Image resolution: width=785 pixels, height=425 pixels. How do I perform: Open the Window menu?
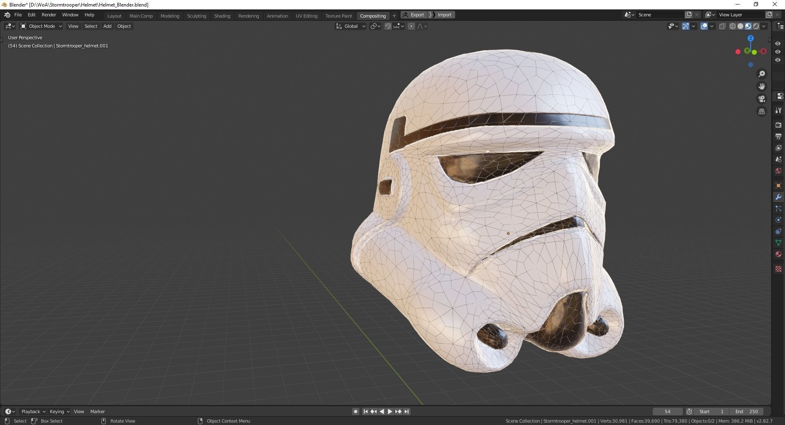(x=70, y=15)
